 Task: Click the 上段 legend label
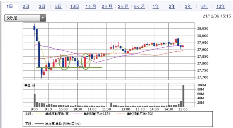tap(29, 114)
